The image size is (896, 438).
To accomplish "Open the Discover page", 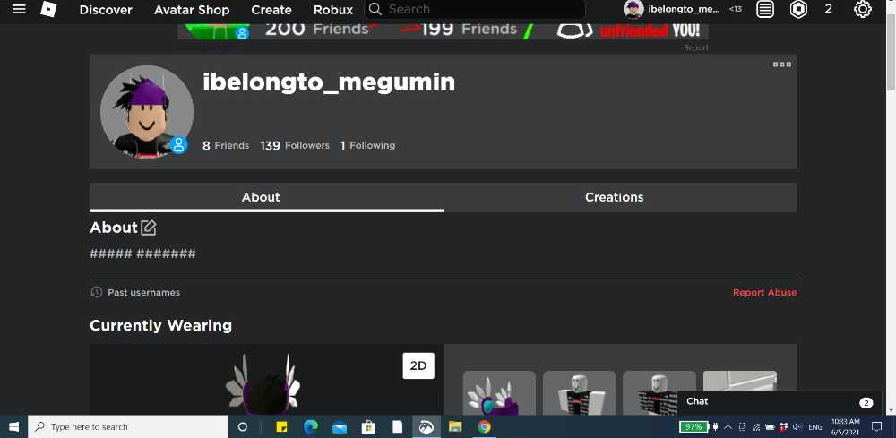I will coord(106,10).
